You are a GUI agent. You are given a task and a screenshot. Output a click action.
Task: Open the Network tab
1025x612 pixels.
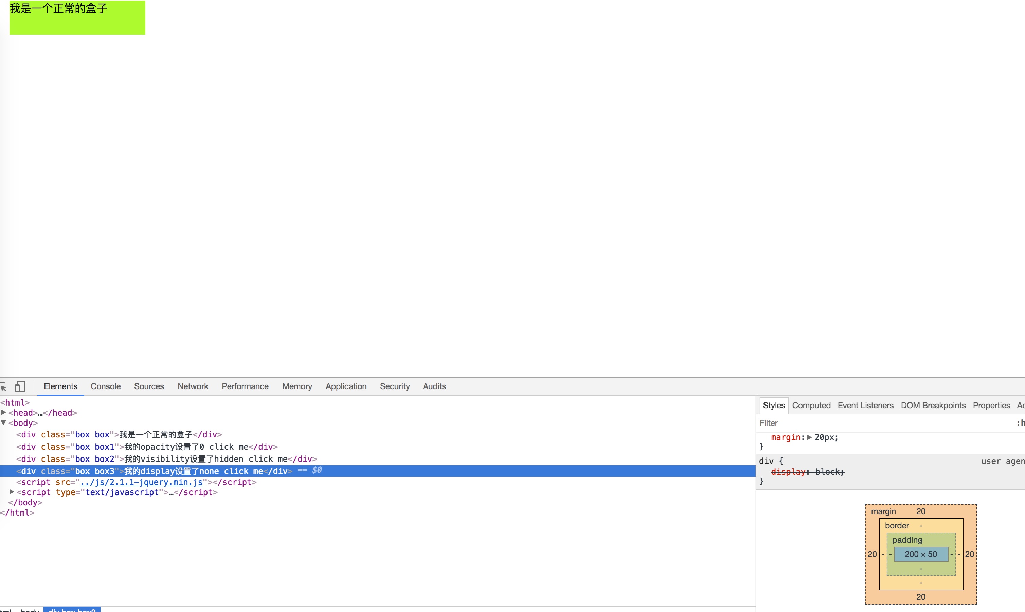(x=193, y=386)
